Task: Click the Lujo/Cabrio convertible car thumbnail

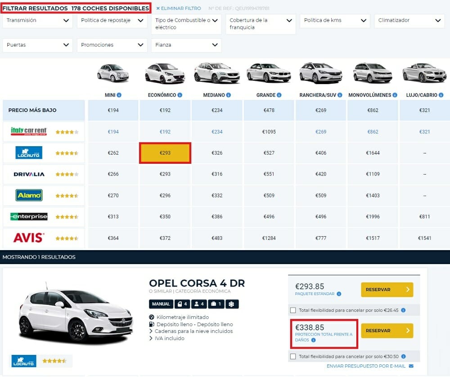Action: click(424, 72)
